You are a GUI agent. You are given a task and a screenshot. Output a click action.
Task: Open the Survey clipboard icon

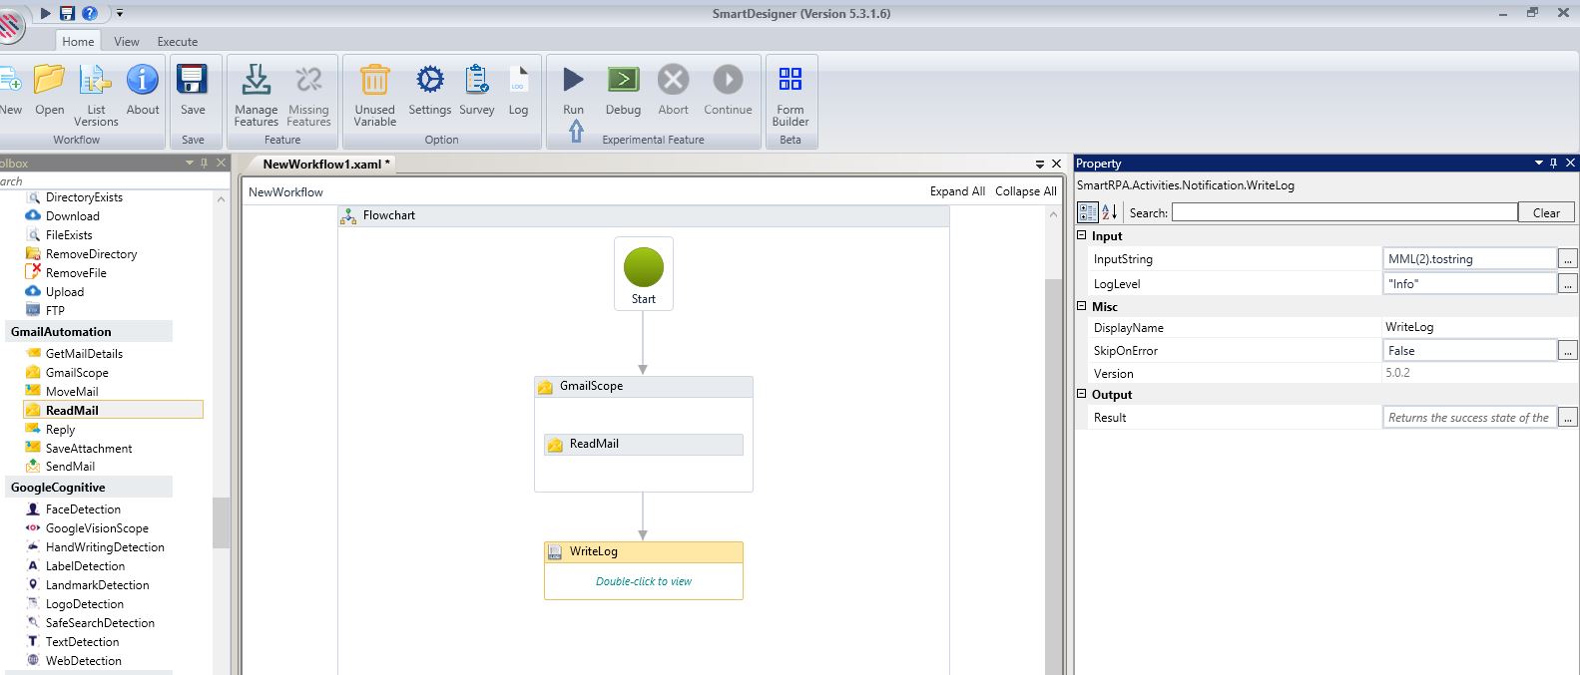click(477, 80)
